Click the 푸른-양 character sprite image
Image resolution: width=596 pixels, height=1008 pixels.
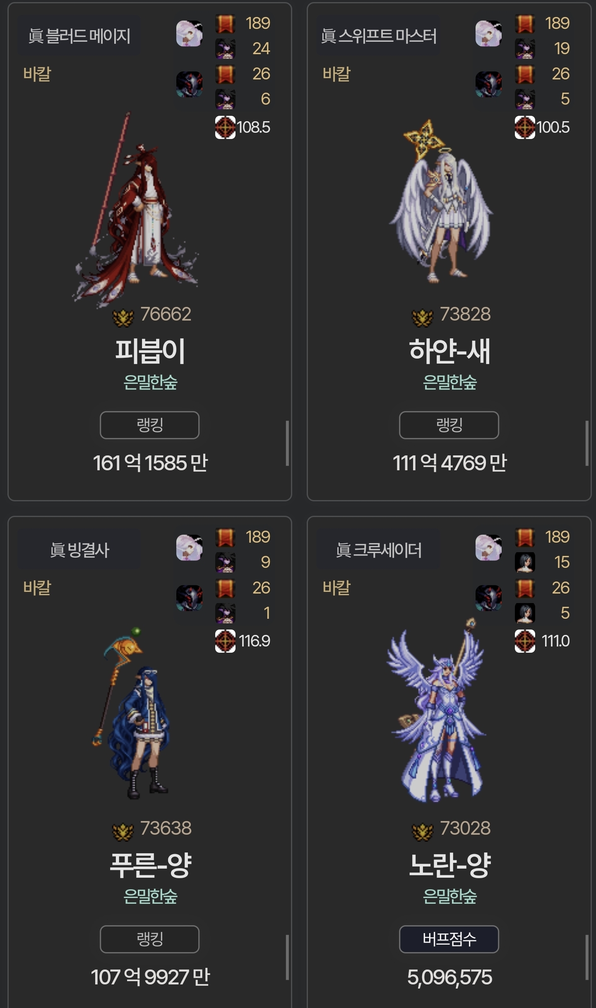pyautogui.click(x=130, y=713)
